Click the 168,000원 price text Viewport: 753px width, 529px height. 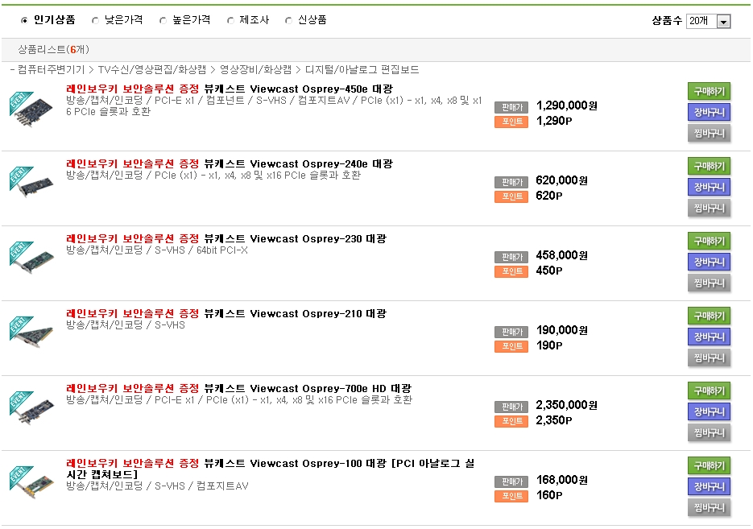click(x=562, y=480)
